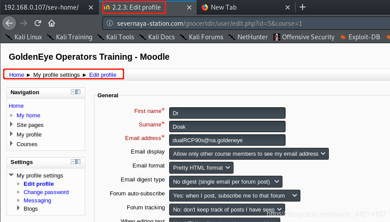Open the Email format dropdown

(201, 167)
